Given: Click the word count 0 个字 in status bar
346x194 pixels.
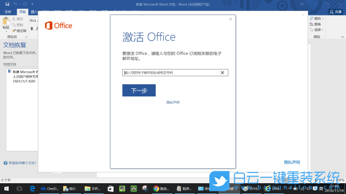Looking at the screenshot, I should (x=6, y=180).
